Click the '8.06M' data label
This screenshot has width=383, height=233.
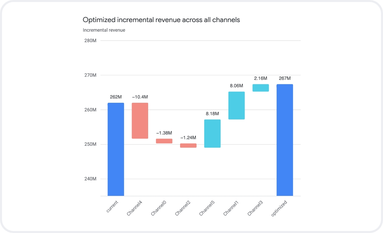point(237,86)
